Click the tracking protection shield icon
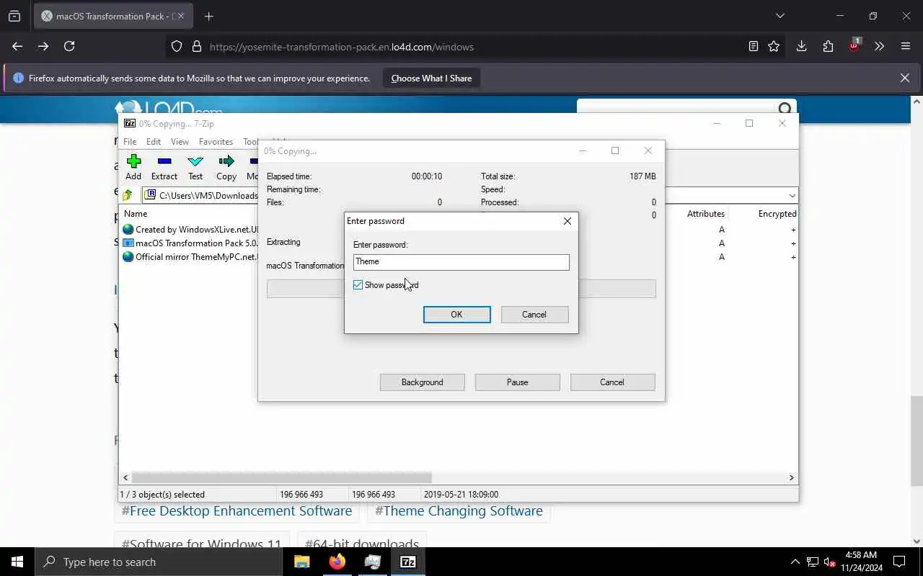The image size is (923, 576). click(177, 47)
